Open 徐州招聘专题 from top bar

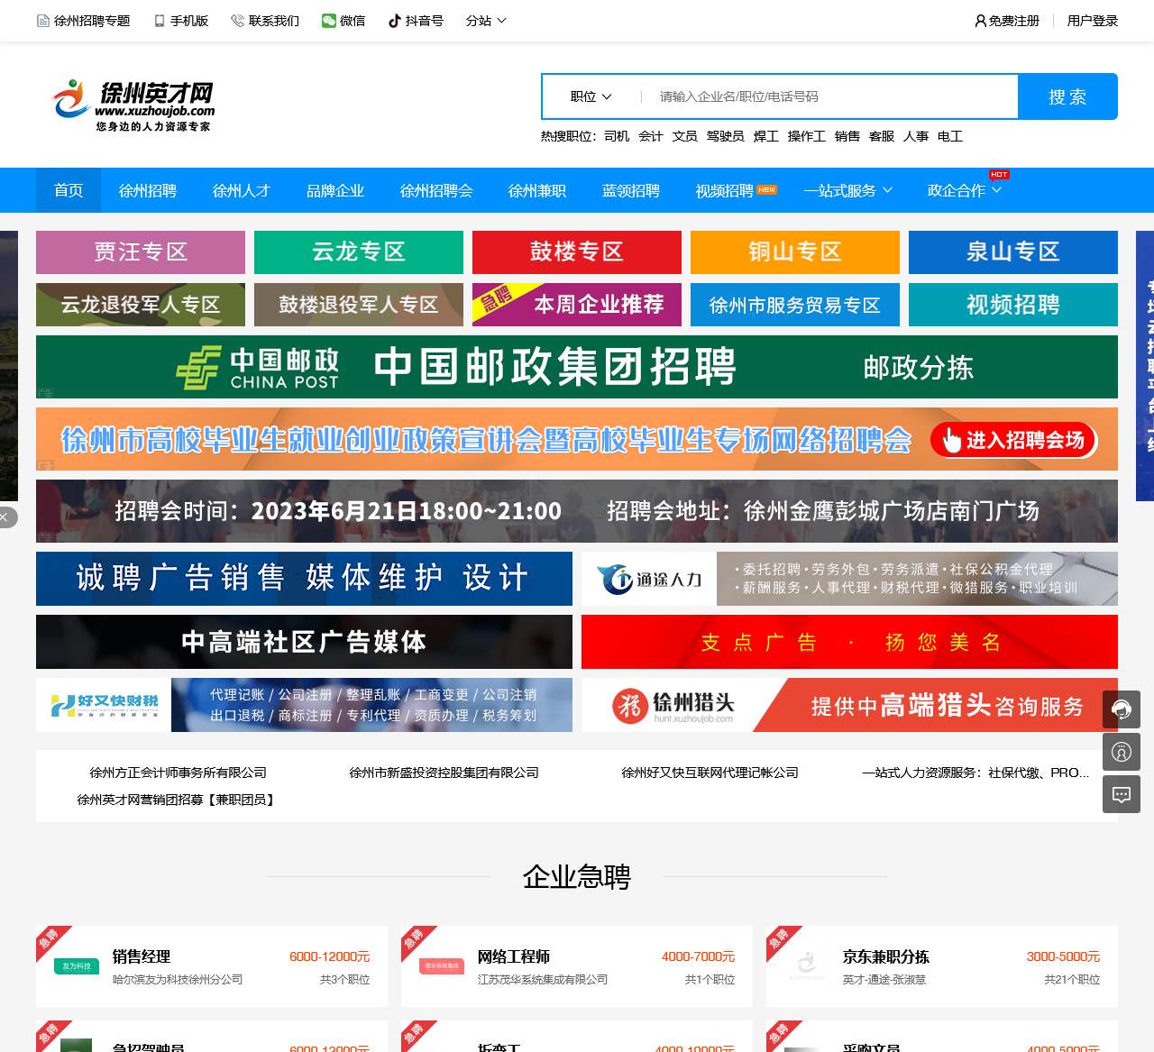[x=83, y=21]
